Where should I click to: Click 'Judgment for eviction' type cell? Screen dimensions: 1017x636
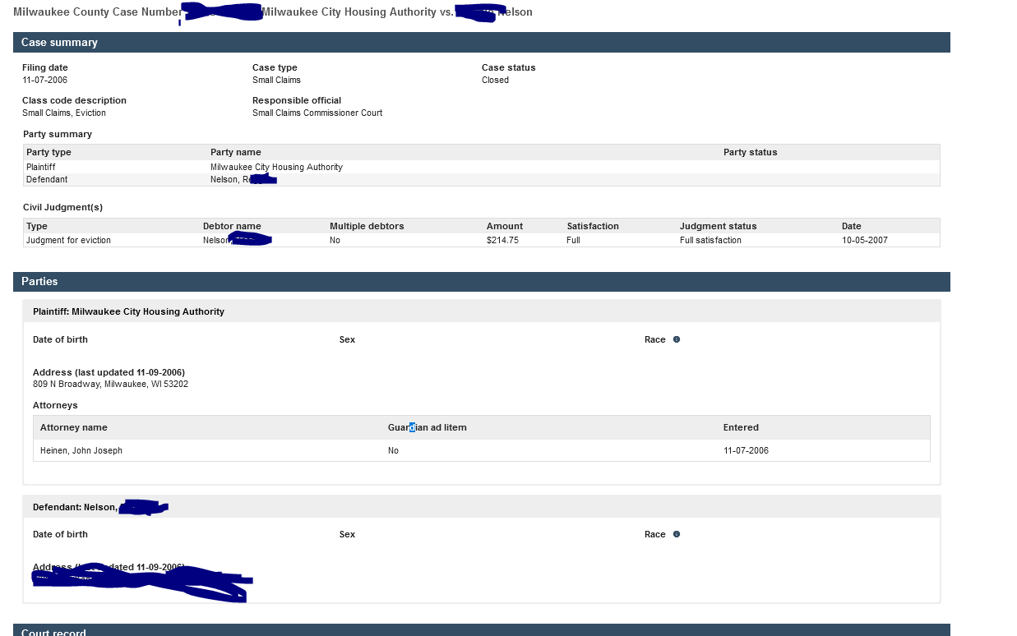[x=68, y=240]
